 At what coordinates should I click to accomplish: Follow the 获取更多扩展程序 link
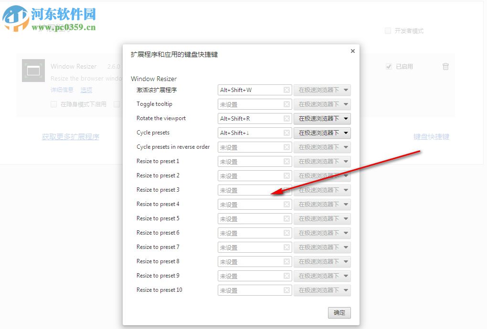(70, 136)
